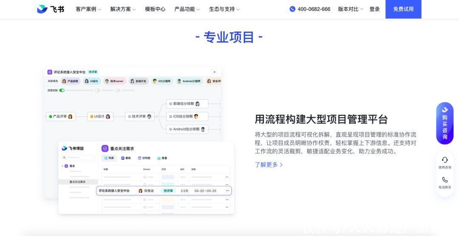The height and width of the screenshot is (236, 459).
Task: Click the 免费试用 button
Action: point(403,9)
